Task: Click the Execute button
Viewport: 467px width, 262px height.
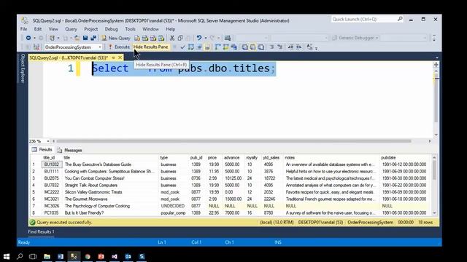Action: point(119,47)
